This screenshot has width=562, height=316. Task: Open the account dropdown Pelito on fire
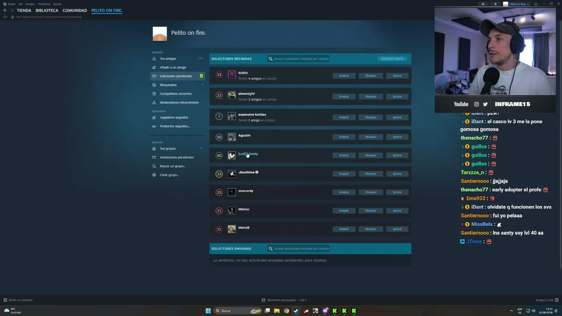pyautogui.click(x=516, y=4)
